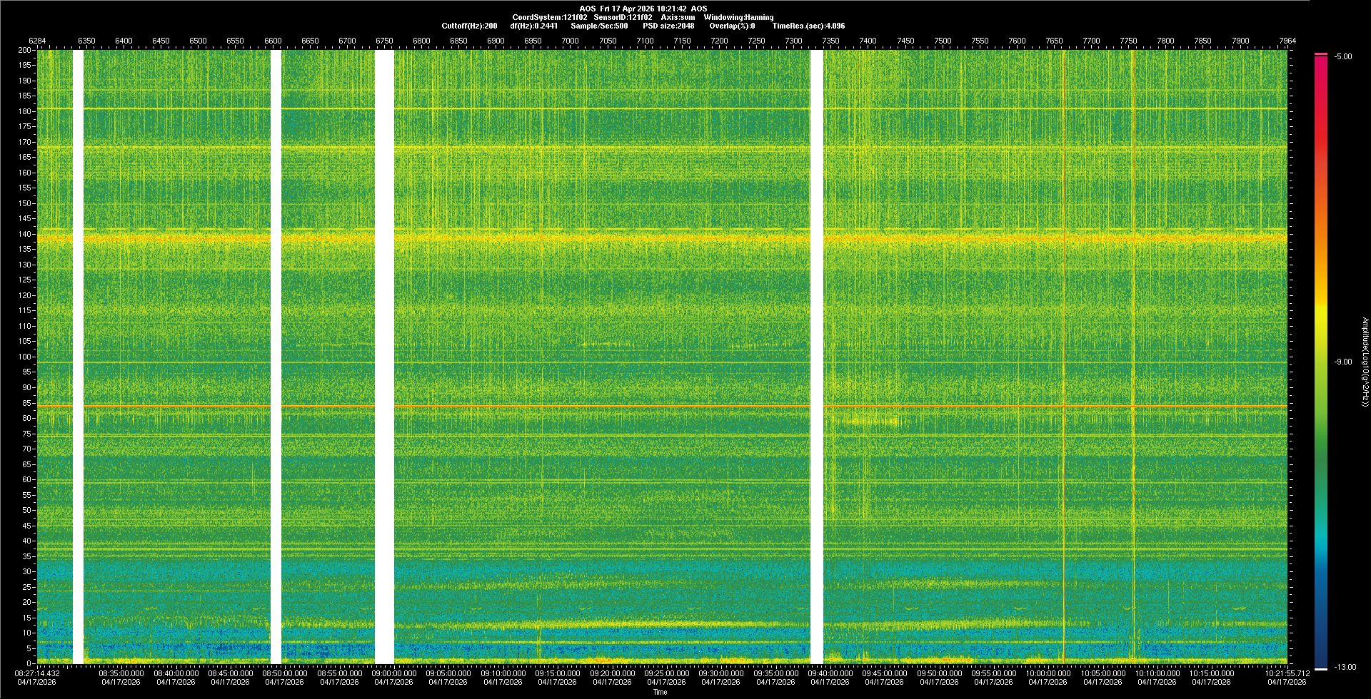Click the Windowing:Hanning header text

[x=738, y=18]
